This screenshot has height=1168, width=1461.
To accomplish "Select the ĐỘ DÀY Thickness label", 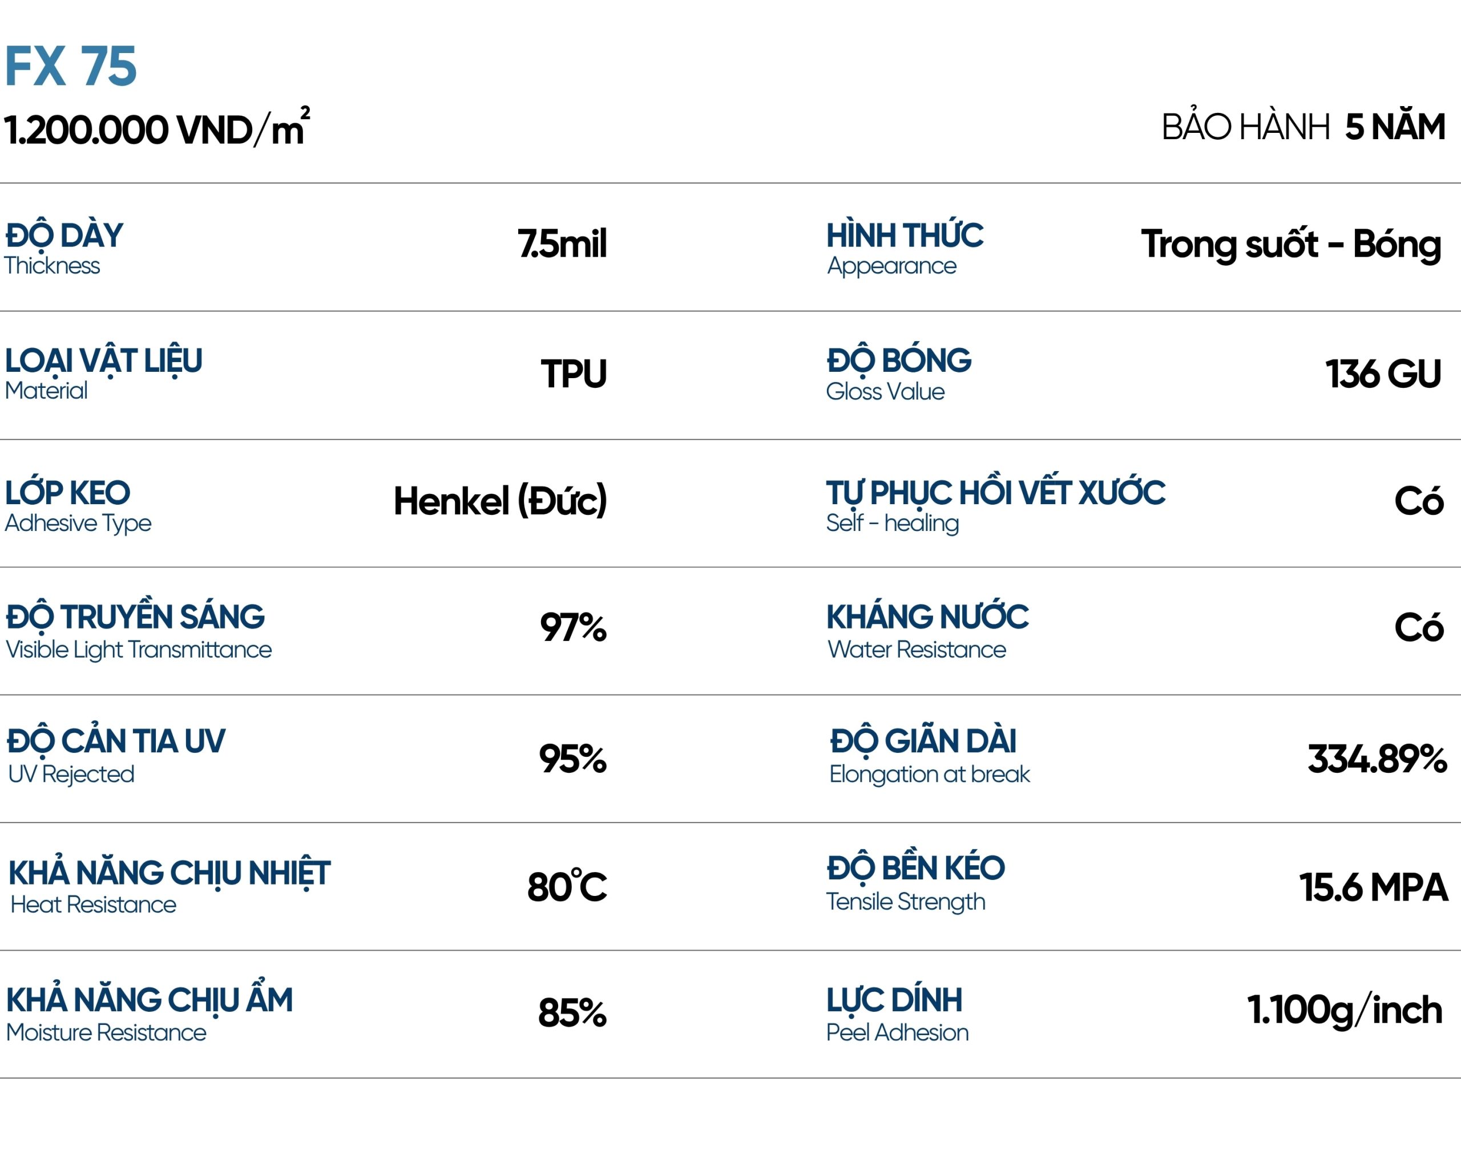I will point(64,247).
